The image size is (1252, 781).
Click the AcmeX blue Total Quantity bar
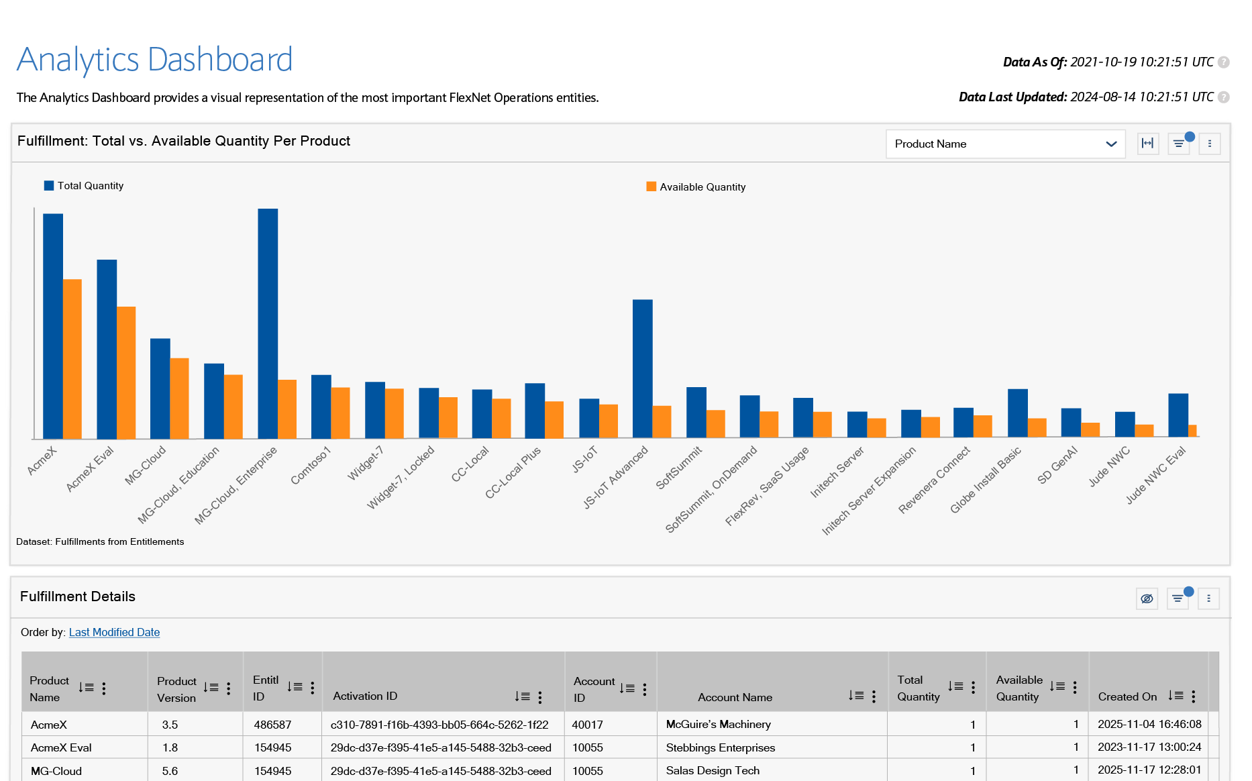(x=53, y=326)
